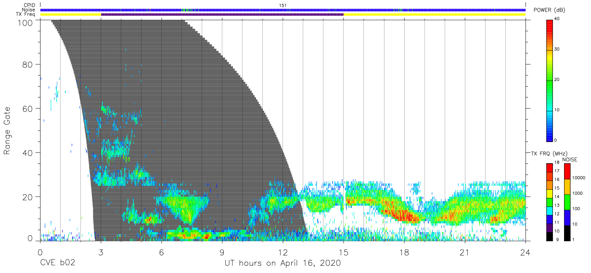591x273 pixels.
Task: Click the 18 tick on UT hours axis
Action: click(404, 252)
